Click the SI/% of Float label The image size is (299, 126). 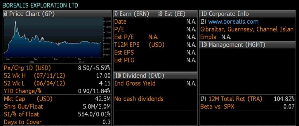pos(21,114)
